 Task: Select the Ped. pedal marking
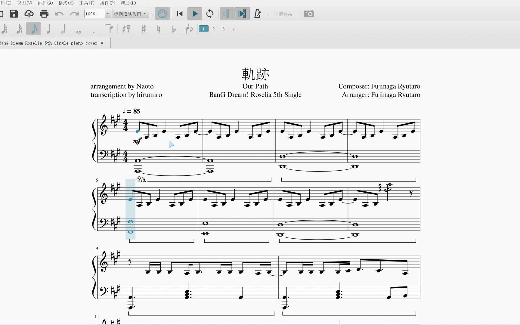pyautogui.click(x=141, y=179)
